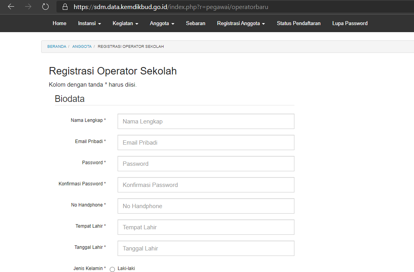Expand the Registrasi Anggota dropdown
The image size is (414, 272).
pos(240,23)
